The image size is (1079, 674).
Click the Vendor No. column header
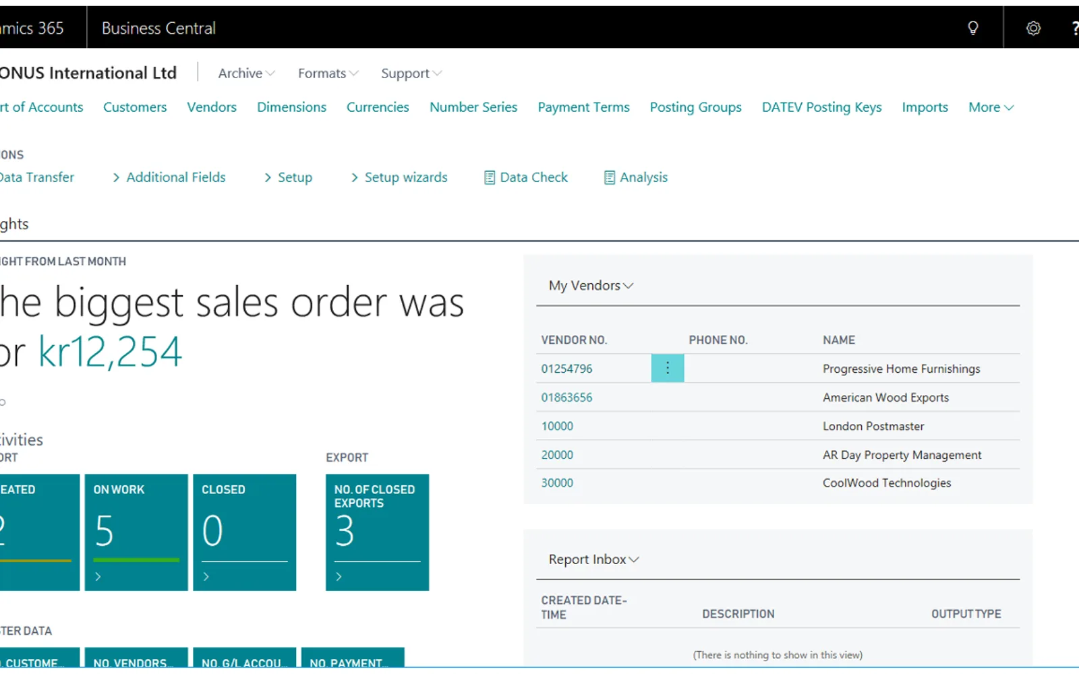574,340
